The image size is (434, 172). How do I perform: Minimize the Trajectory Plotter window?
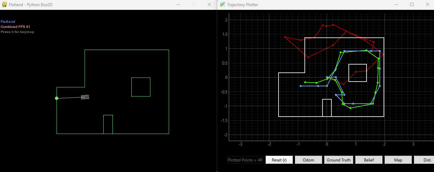(x=396, y=4)
